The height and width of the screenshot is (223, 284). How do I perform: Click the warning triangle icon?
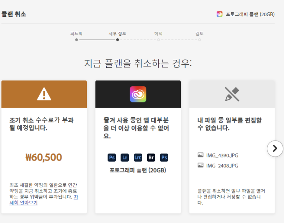click(x=44, y=94)
